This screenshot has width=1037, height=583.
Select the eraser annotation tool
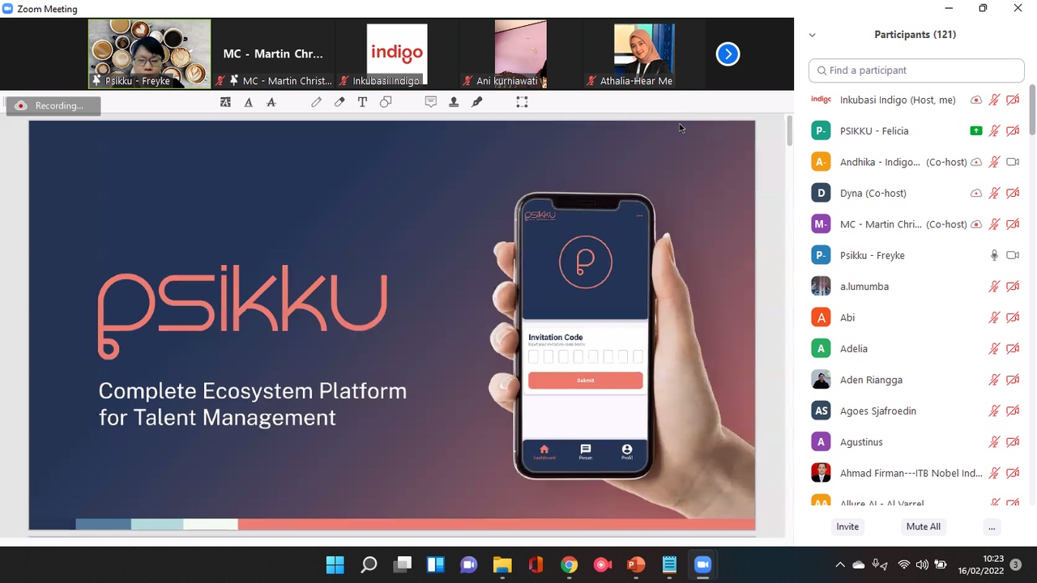click(339, 102)
